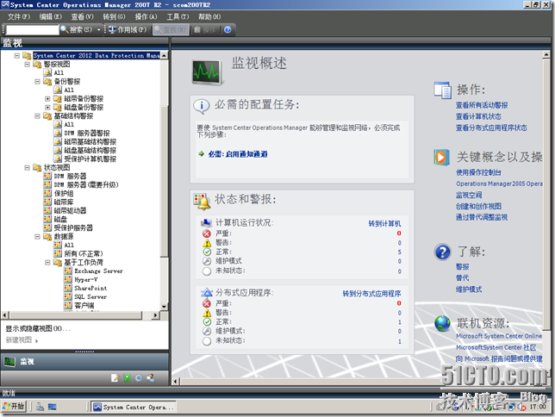
Task: Click the 必需: 启用通知通道 link
Action: (238, 154)
